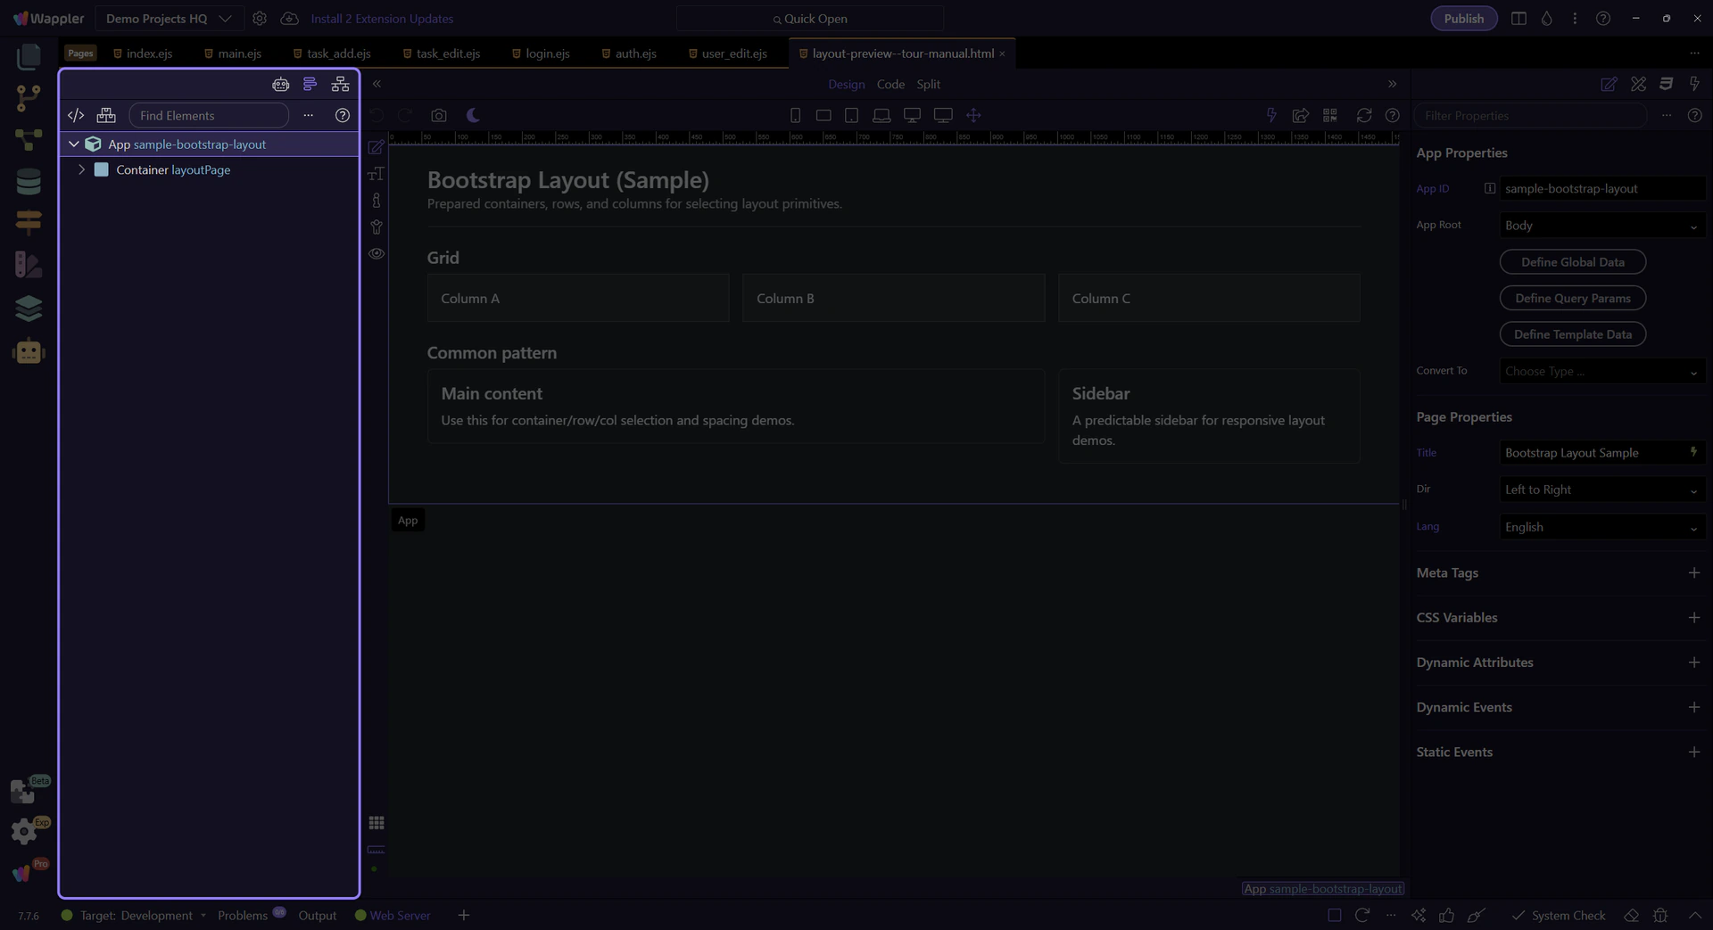Open the Database Manager sidebar icon

pos(29,182)
